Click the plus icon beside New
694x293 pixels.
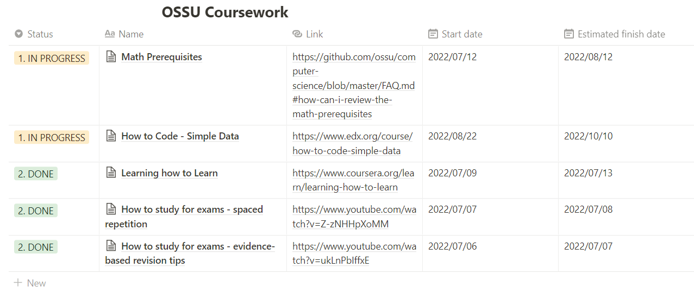click(18, 283)
